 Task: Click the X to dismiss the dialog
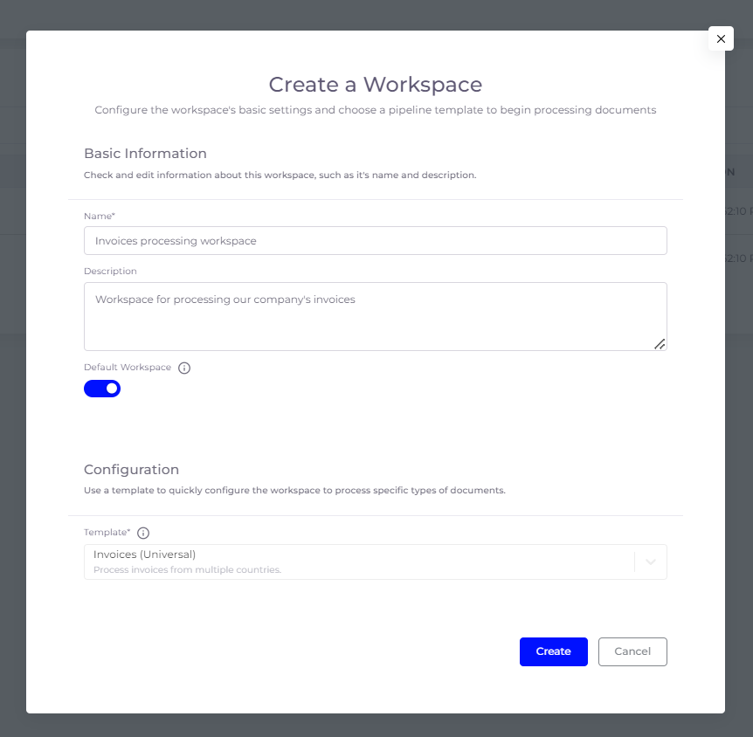(721, 38)
